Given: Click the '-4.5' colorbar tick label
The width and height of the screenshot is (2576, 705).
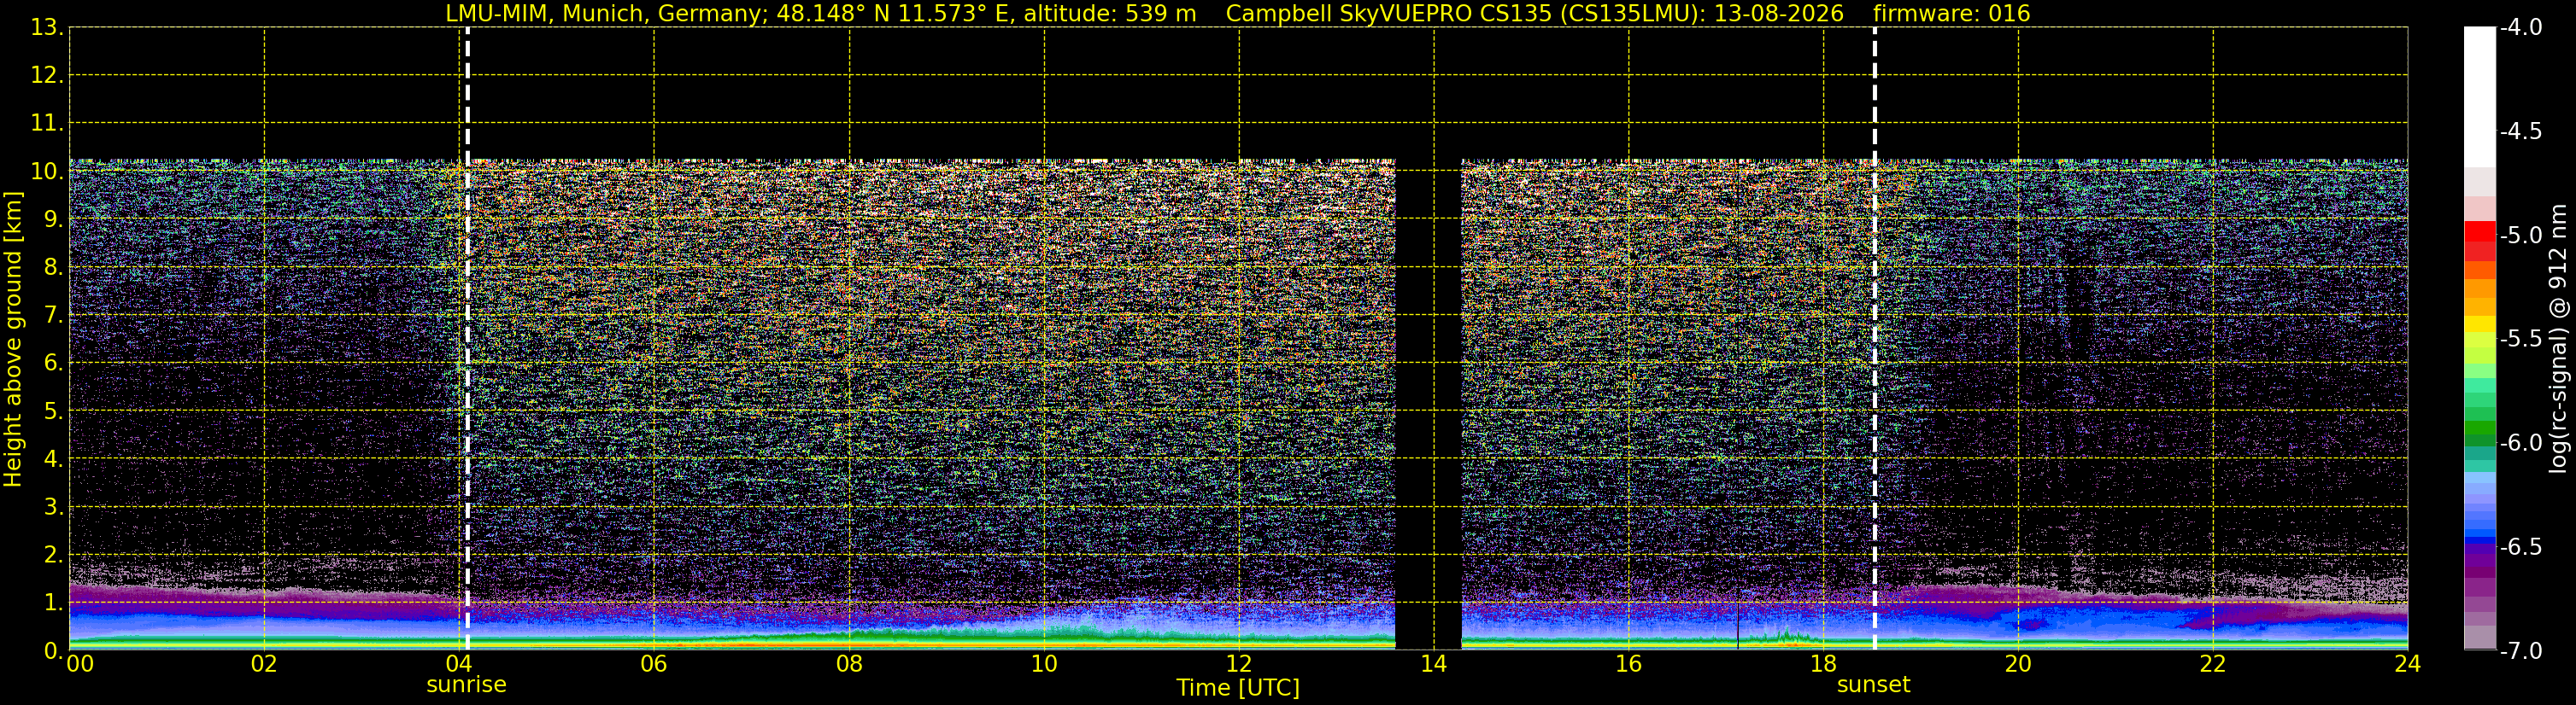Looking at the screenshot, I should [x=2520, y=131].
